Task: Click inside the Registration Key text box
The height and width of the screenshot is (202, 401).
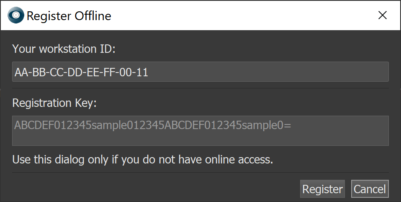Action: pyautogui.click(x=200, y=131)
